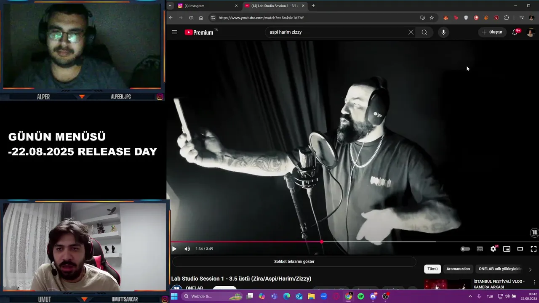Select the Tümü filter chip

[432, 269]
